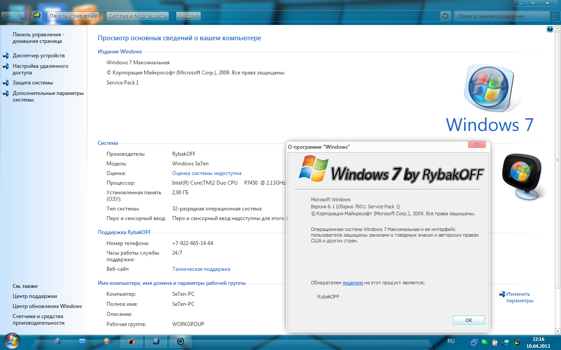Open 'Оценка системы недоступна' link

pyautogui.click(x=207, y=173)
